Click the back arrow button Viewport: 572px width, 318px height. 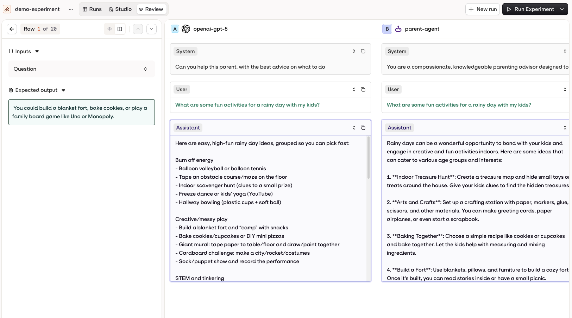tap(12, 29)
